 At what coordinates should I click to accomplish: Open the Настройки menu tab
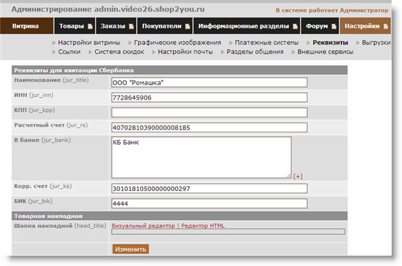pos(365,26)
